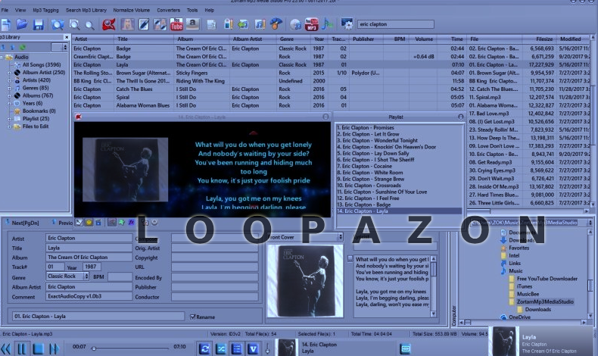
Task: Click the music note document toolbar icon
Action: [260, 25]
